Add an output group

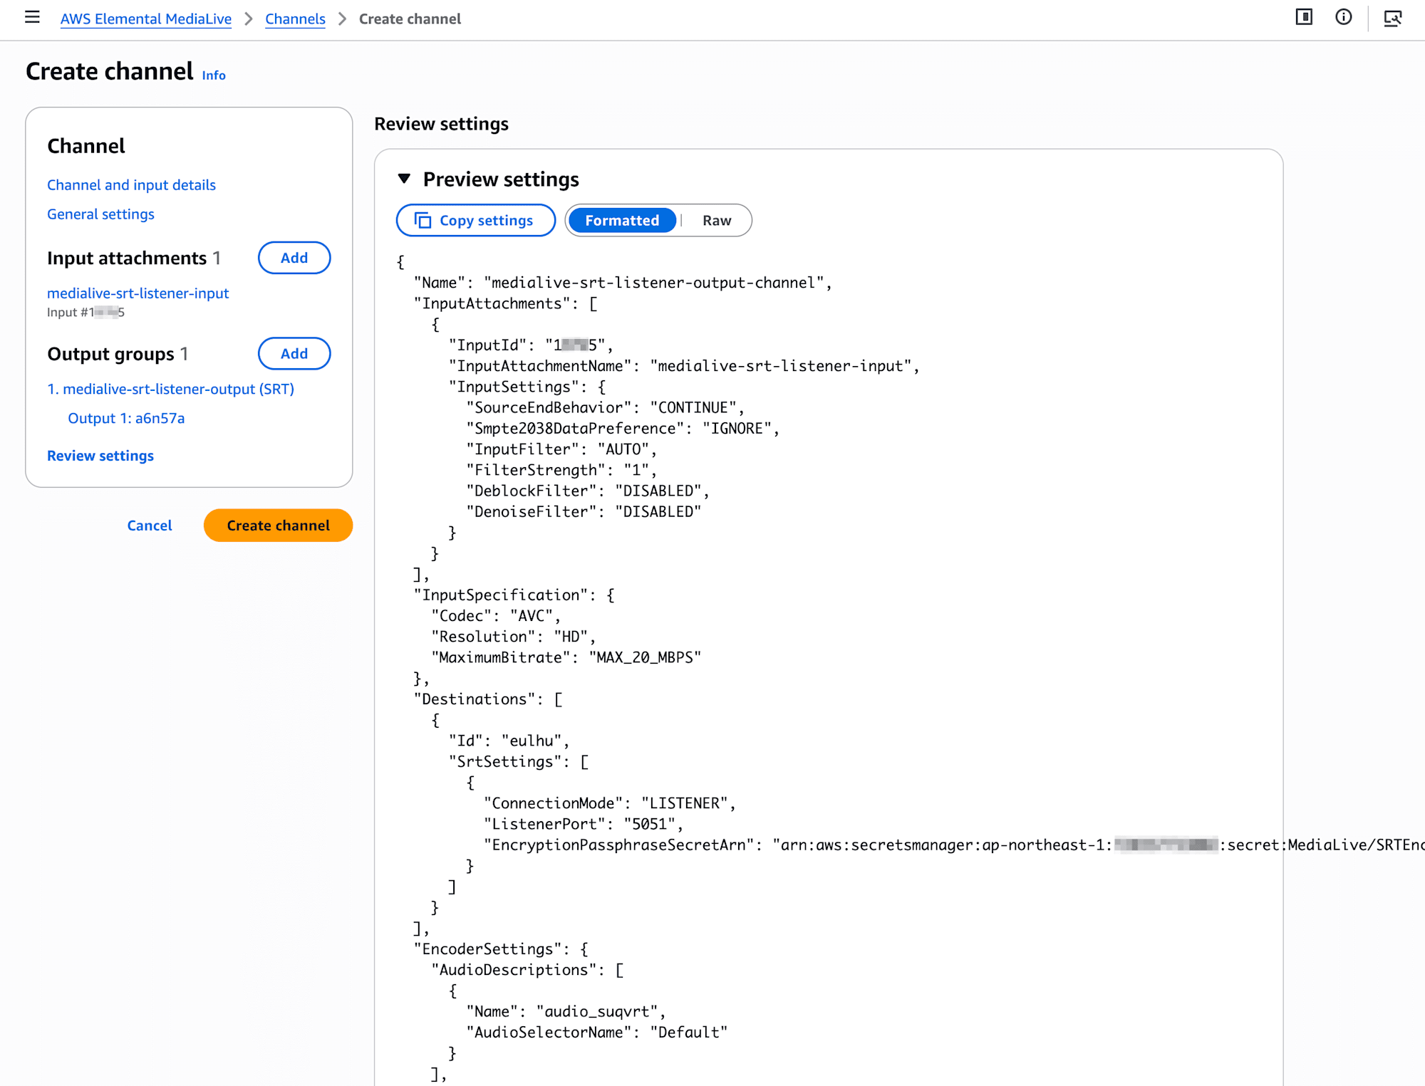(294, 353)
